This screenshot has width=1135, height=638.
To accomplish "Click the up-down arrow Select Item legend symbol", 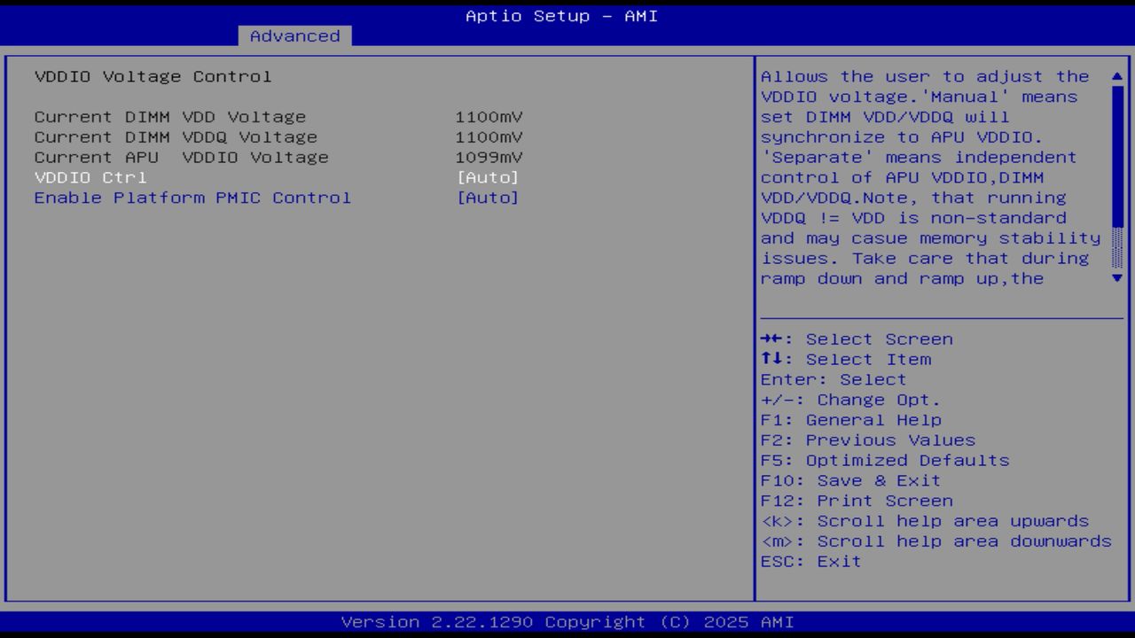I will coord(773,359).
